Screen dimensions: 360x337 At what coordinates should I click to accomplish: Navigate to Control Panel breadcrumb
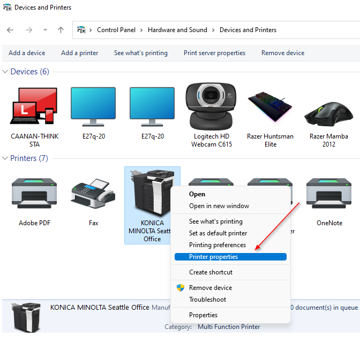[x=116, y=30]
